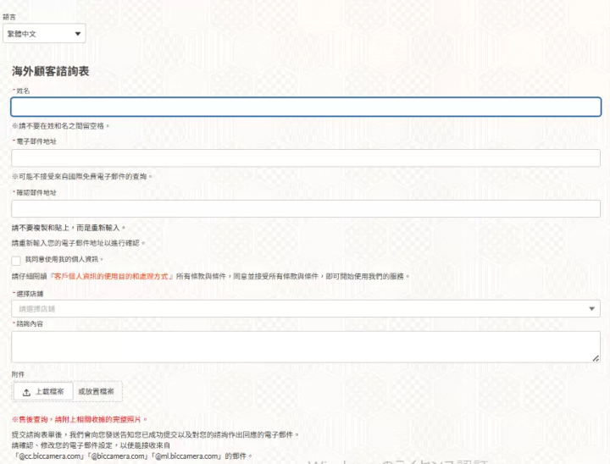Check the personal information consent checkbox
This screenshot has width=610, height=464.
tap(16, 260)
